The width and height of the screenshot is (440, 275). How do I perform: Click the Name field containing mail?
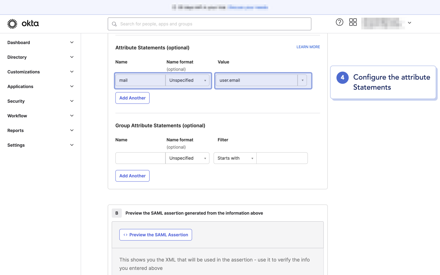pyautogui.click(x=140, y=80)
